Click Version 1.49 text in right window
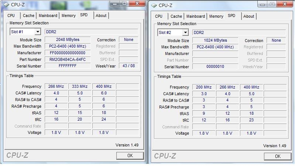The width and height of the screenshot is (295, 166). pos(275,146)
